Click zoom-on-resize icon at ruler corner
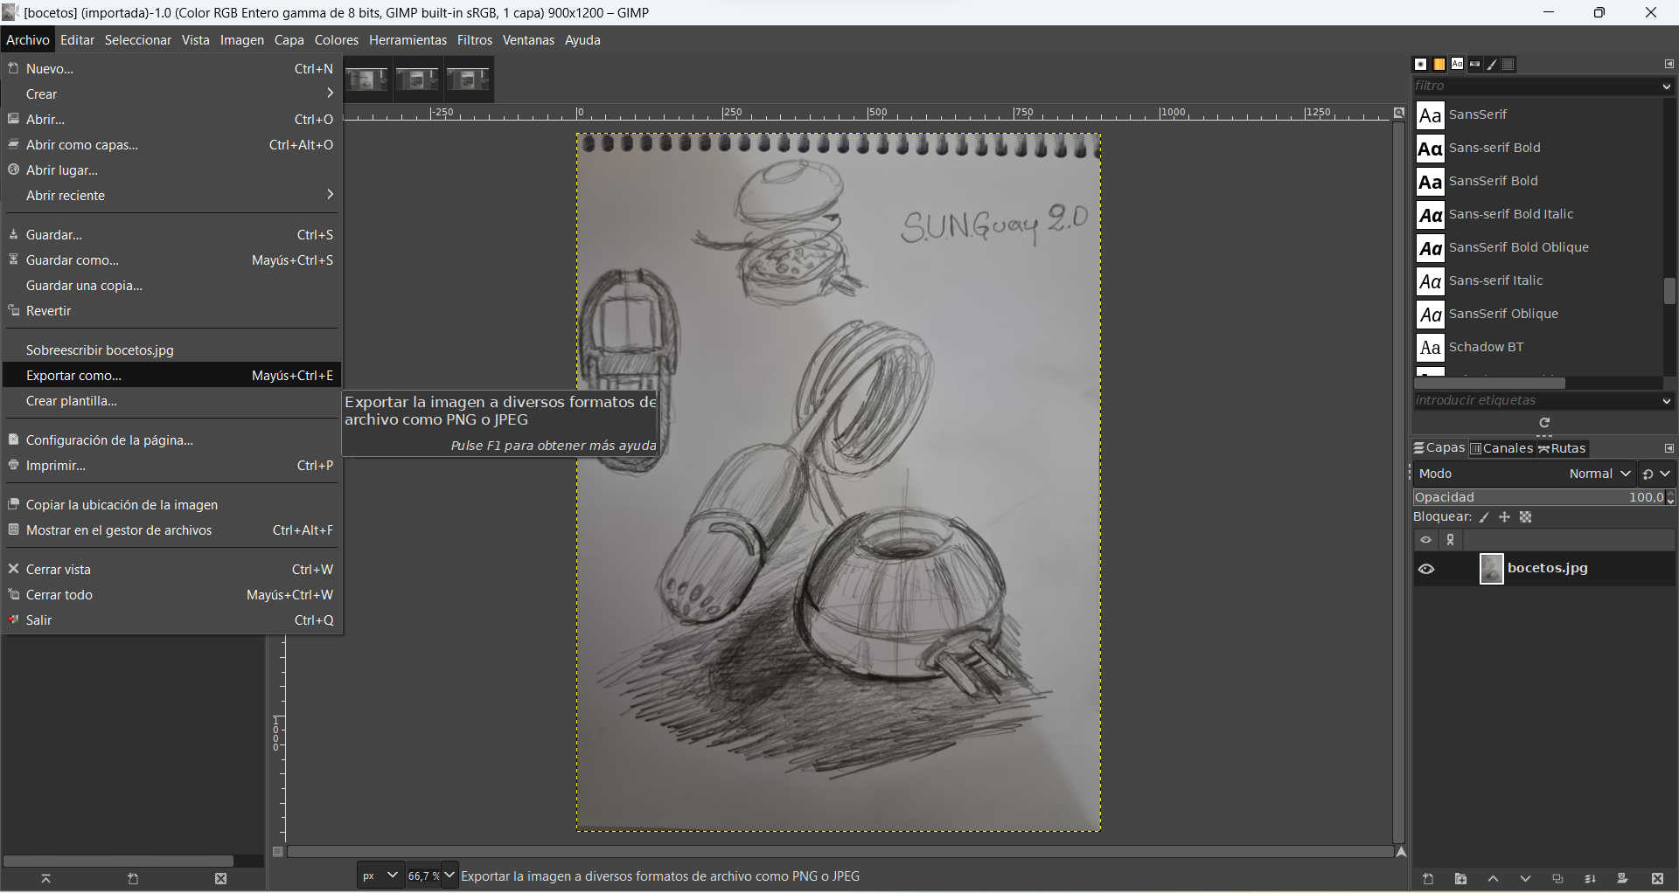Screen dimensions: 1679x893 click(x=1399, y=113)
